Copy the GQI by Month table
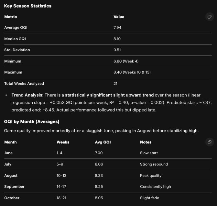 [x=209, y=142]
